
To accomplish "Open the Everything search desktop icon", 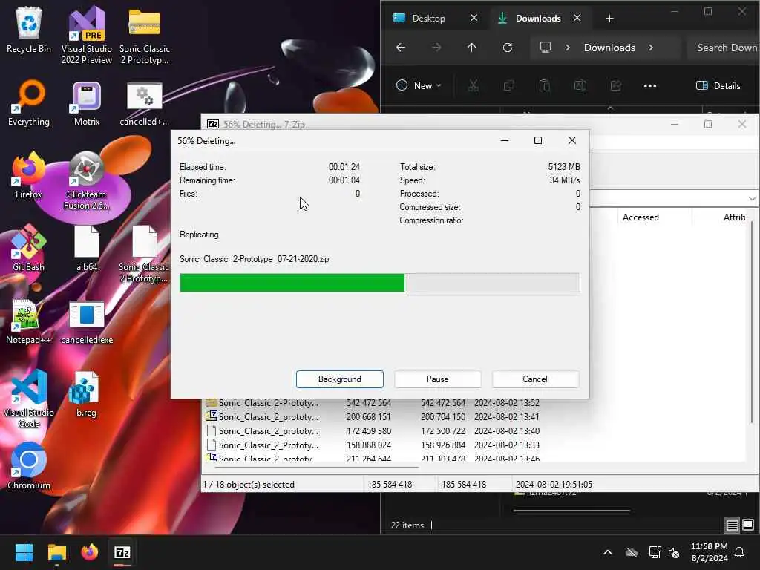I will pos(29,103).
